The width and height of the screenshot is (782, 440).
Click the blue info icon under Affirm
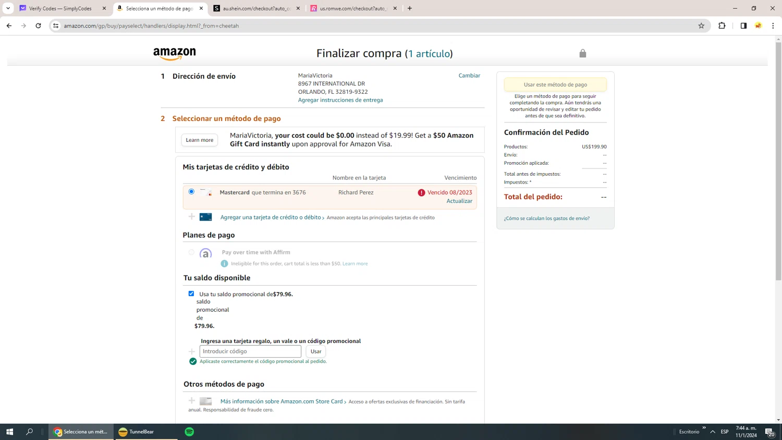tap(224, 263)
